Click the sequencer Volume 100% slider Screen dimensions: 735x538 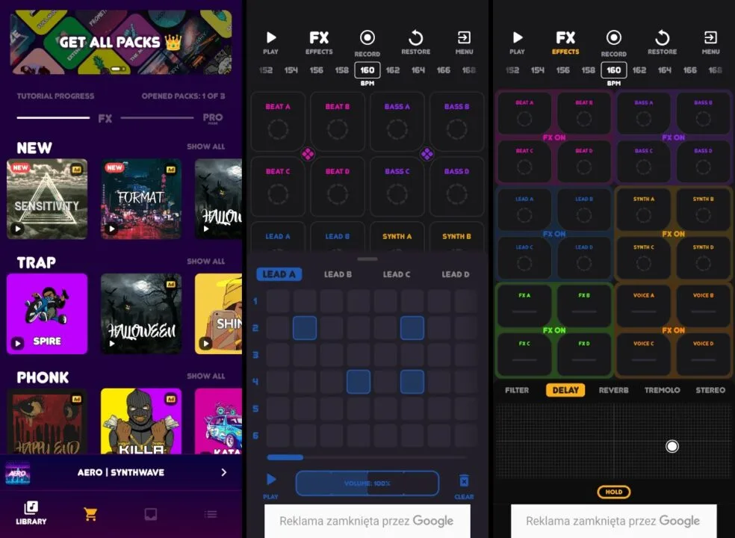point(367,483)
